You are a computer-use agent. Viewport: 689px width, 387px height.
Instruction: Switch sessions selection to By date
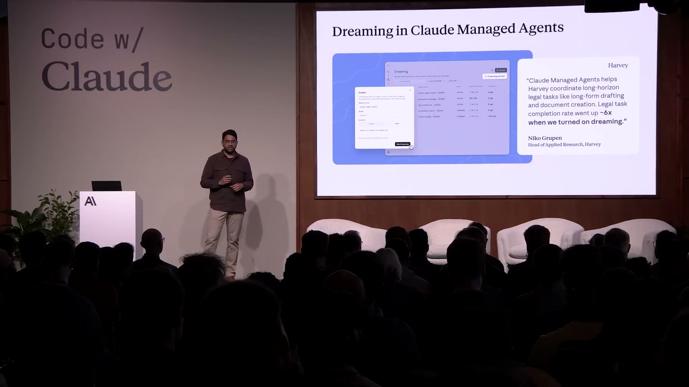371,124
